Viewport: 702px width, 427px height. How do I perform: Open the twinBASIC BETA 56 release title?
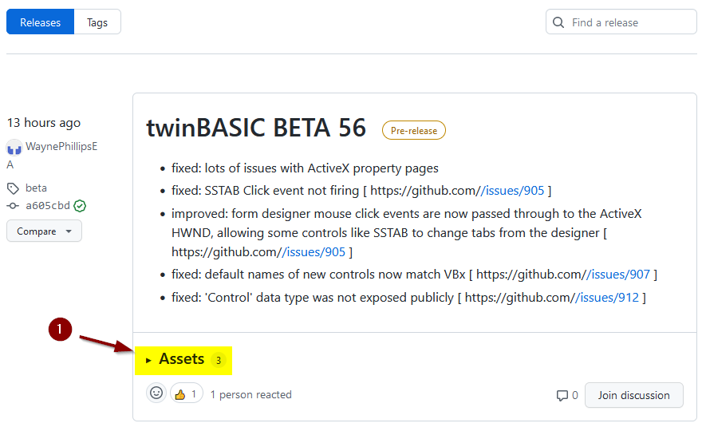[x=256, y=128]
